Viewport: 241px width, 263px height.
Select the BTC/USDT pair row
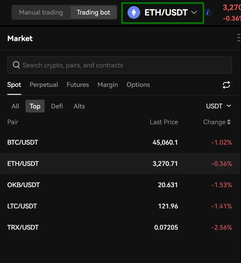tap(120, 142)
